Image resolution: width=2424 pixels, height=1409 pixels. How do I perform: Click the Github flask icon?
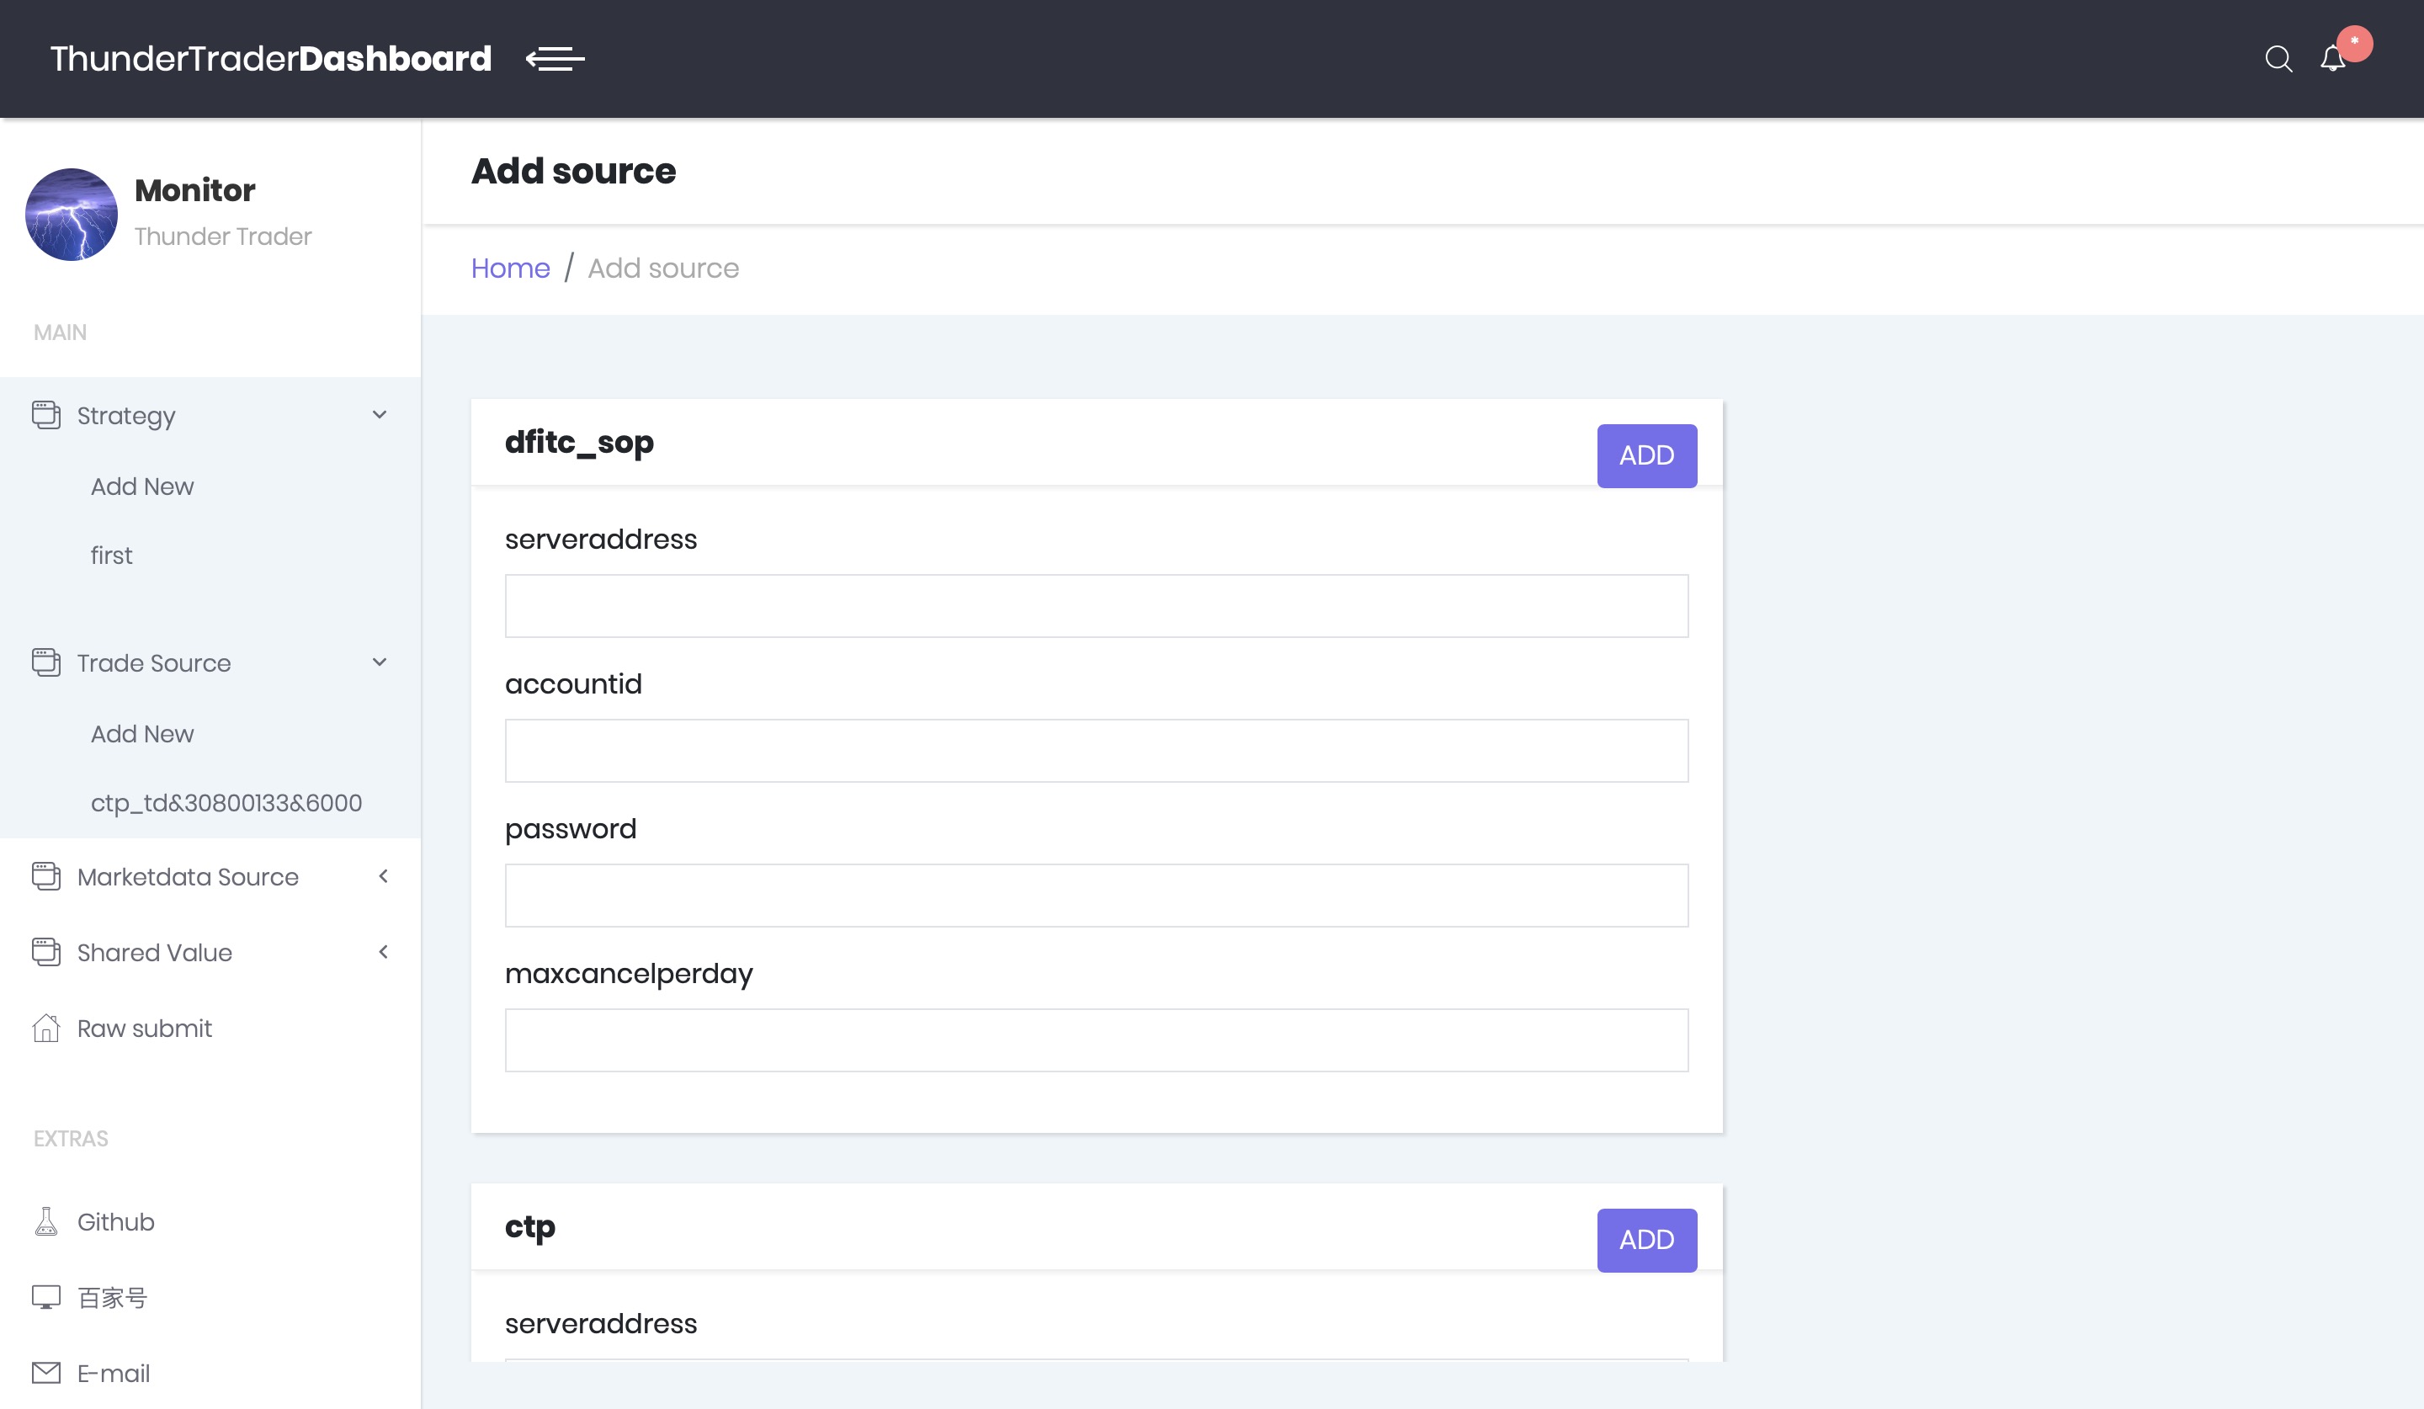pos(46,1221)
